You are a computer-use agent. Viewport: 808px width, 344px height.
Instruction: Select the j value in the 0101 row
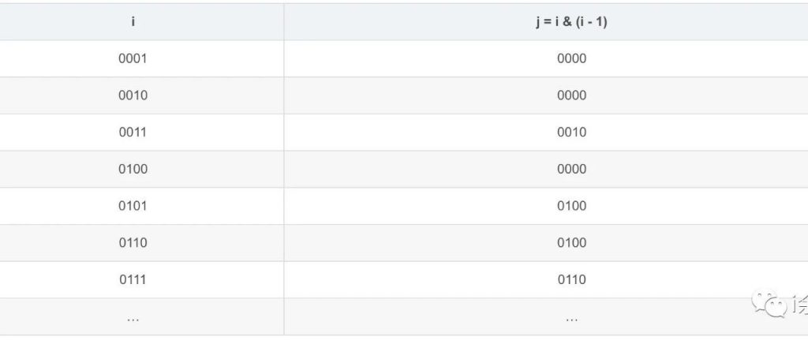point(571,206)
